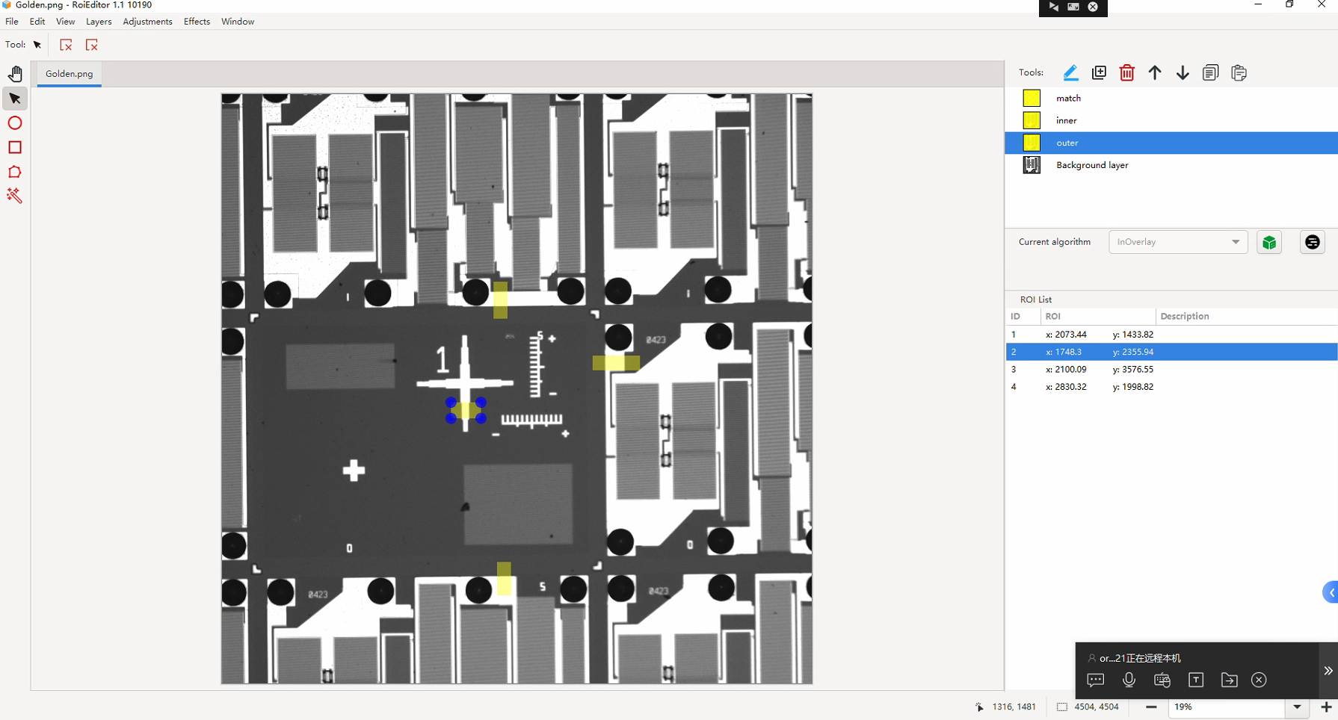The image size is (1338, 720).
Task: Select the outer layer
Action: [x=1171, y=143]
